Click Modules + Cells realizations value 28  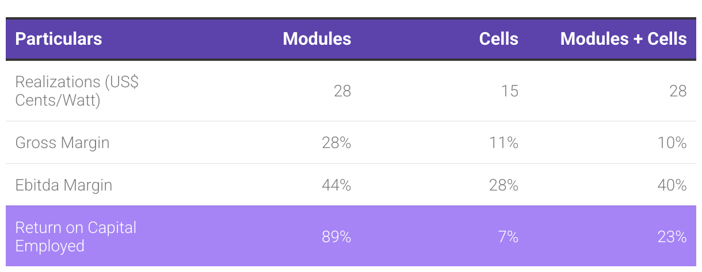coord(678,91)
